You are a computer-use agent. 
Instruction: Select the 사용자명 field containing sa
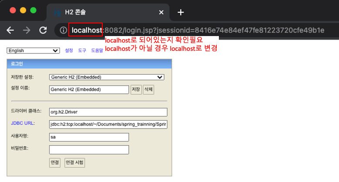click(89, 137)
